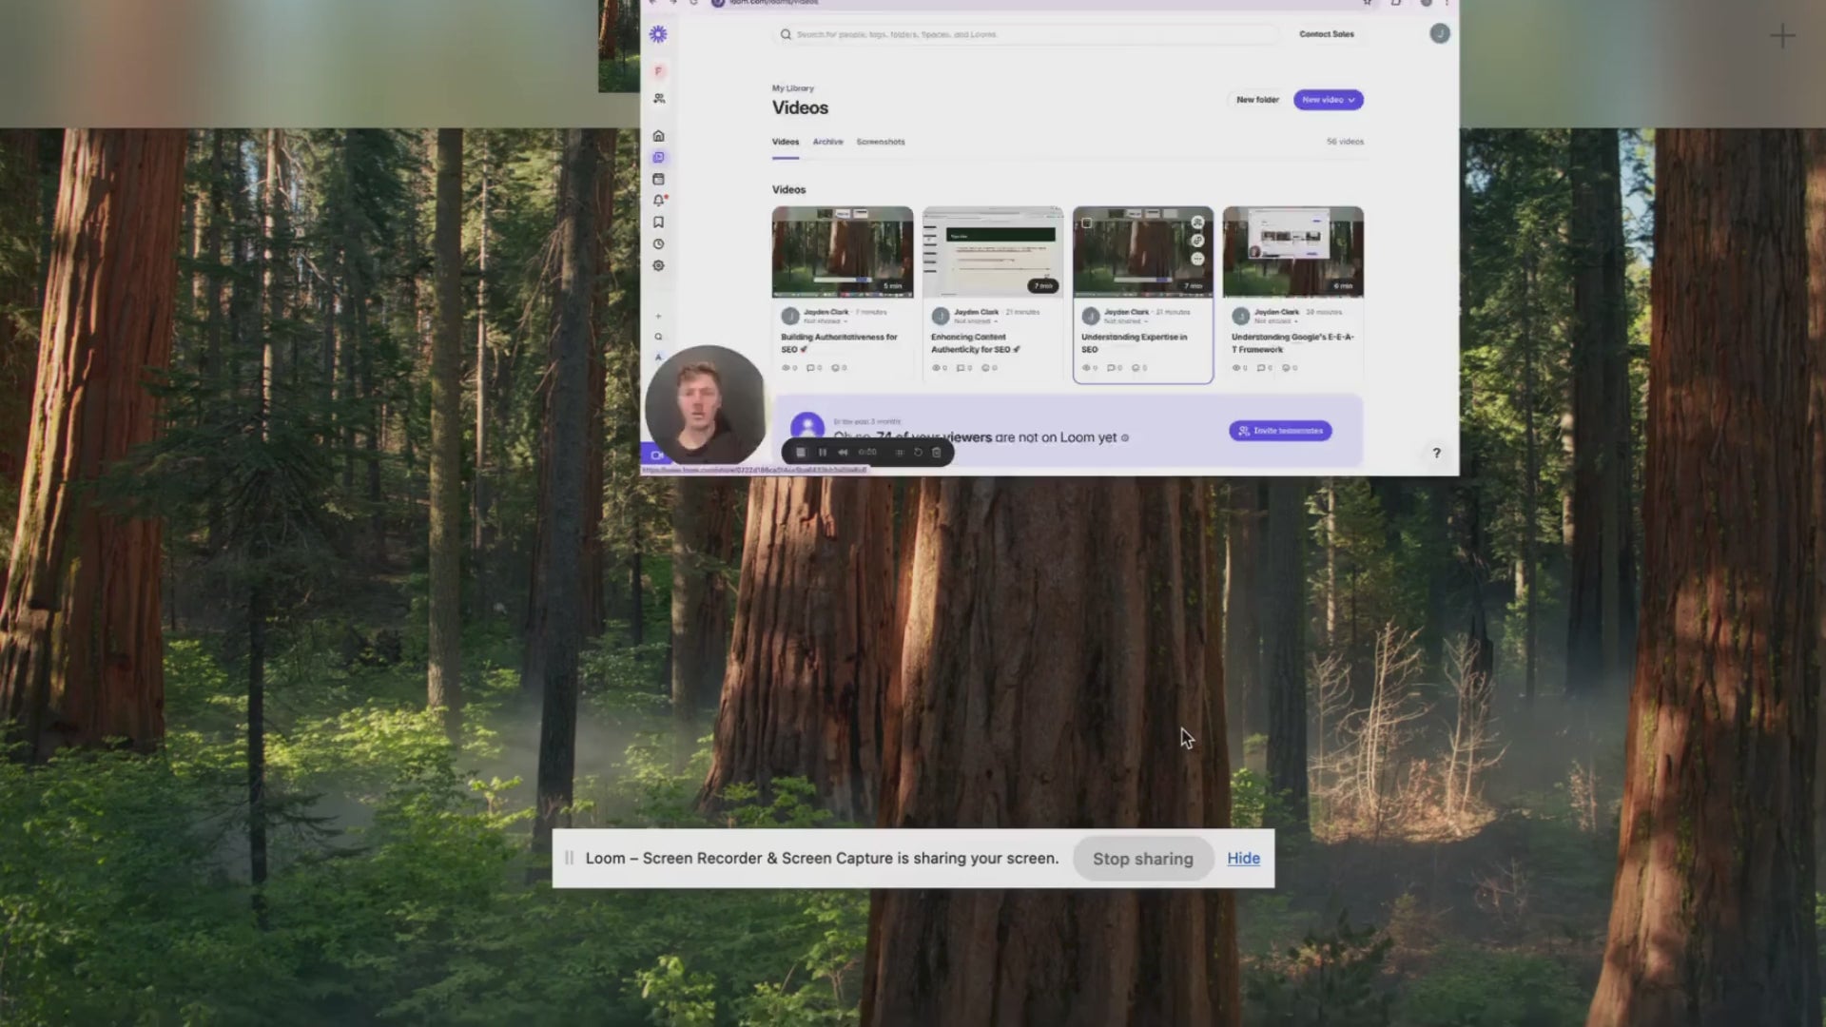This screenshot has width=1826, height=1027.
Task: Open Home from the sidebar
Action: (658, 136)
